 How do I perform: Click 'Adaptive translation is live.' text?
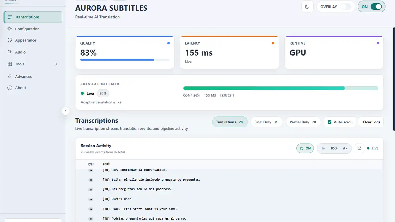pyautogui.click(x=102, y=102)
